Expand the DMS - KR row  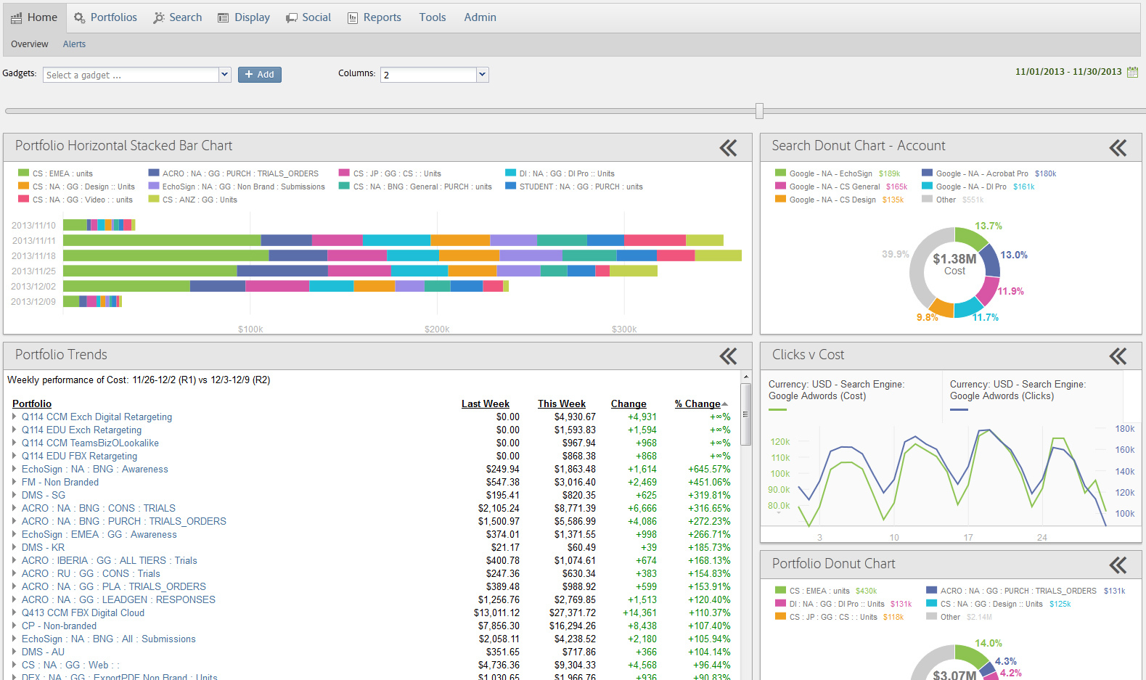[15, 547]
